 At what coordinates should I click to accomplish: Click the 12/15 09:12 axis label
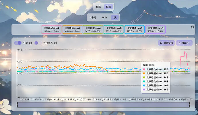(x=174, y=100)
